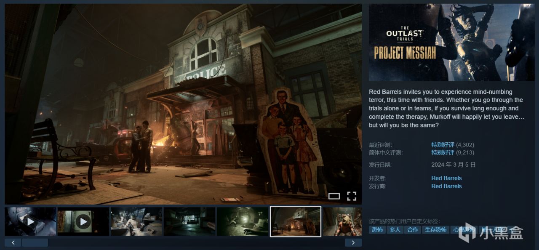Screen dimensions: 539x250
Task: Select the highlighted police station thumbnail
Action: click(x=296, y=221)
